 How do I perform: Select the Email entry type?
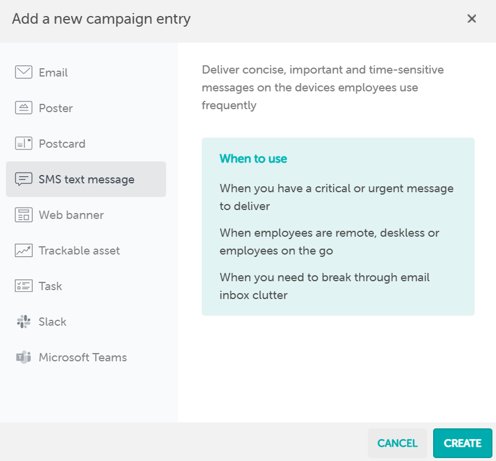pos(53,72)
